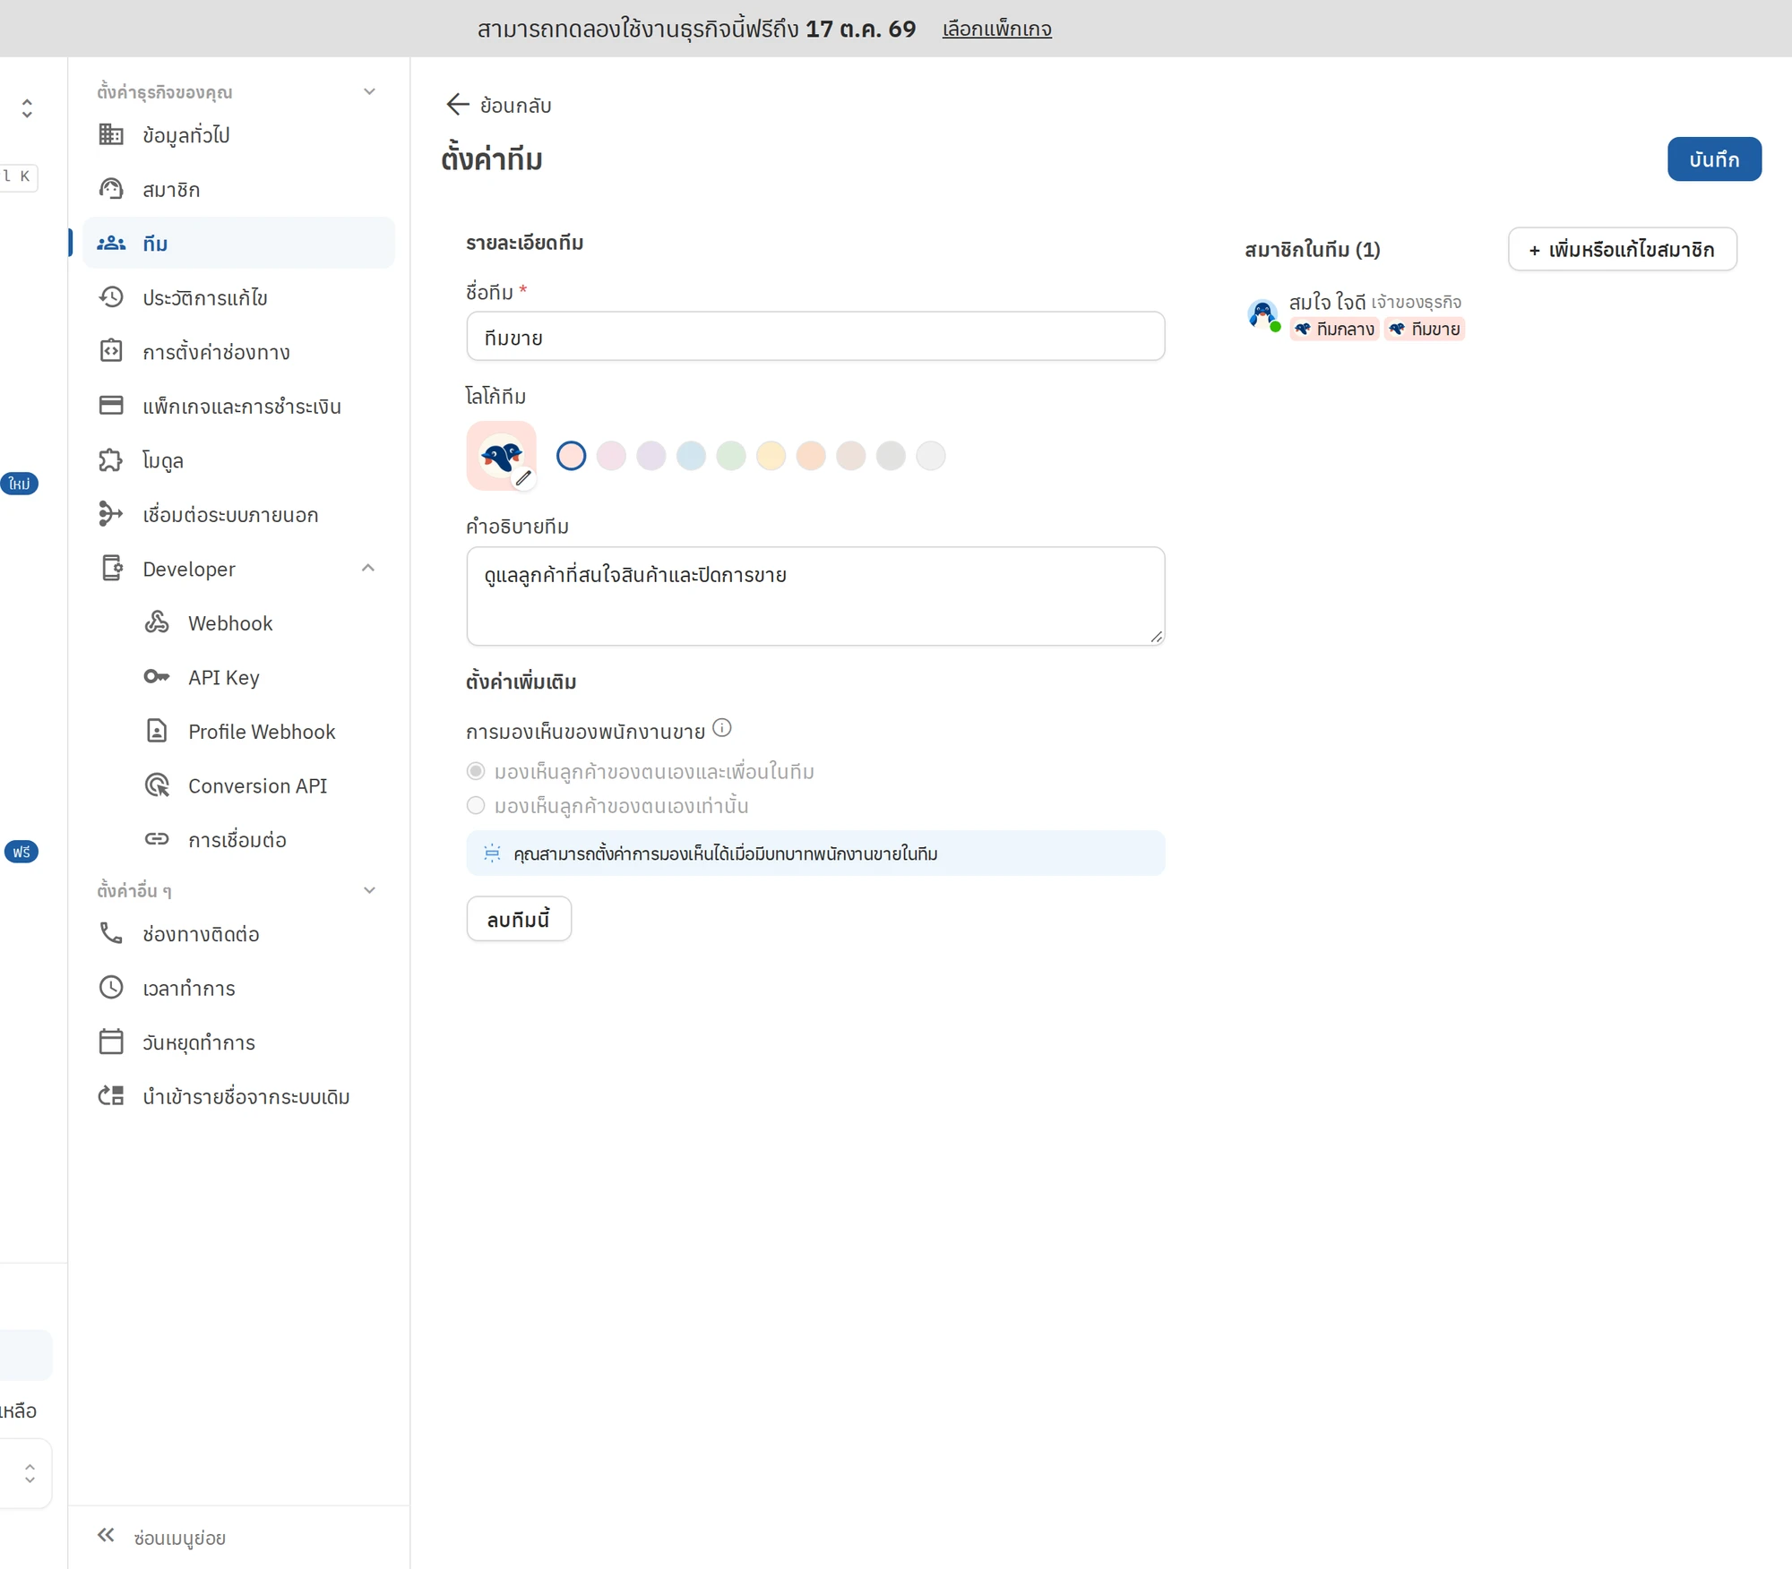Open นำเข้ารายชื่อจากระบบเดิม import page
The image size is (1792, 1569).
click(x=238, y=1096)
